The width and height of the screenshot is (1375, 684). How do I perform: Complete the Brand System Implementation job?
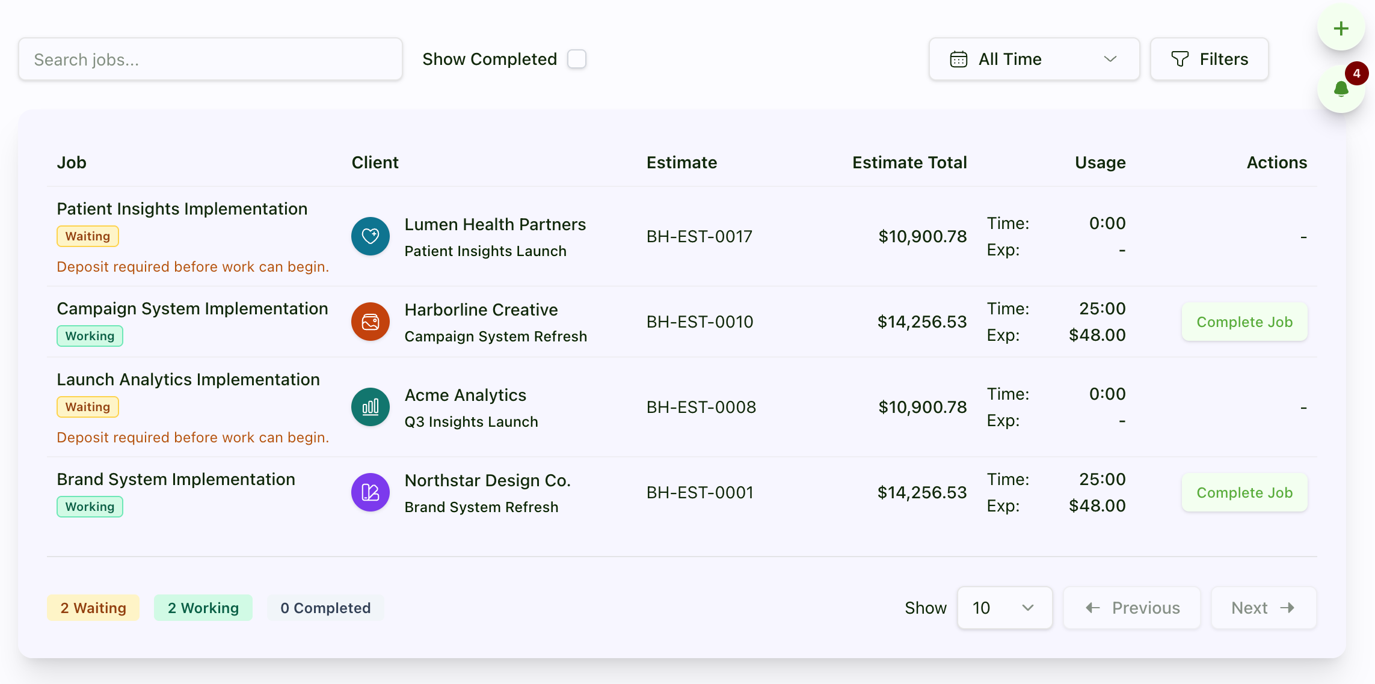tap(1244, 492)
